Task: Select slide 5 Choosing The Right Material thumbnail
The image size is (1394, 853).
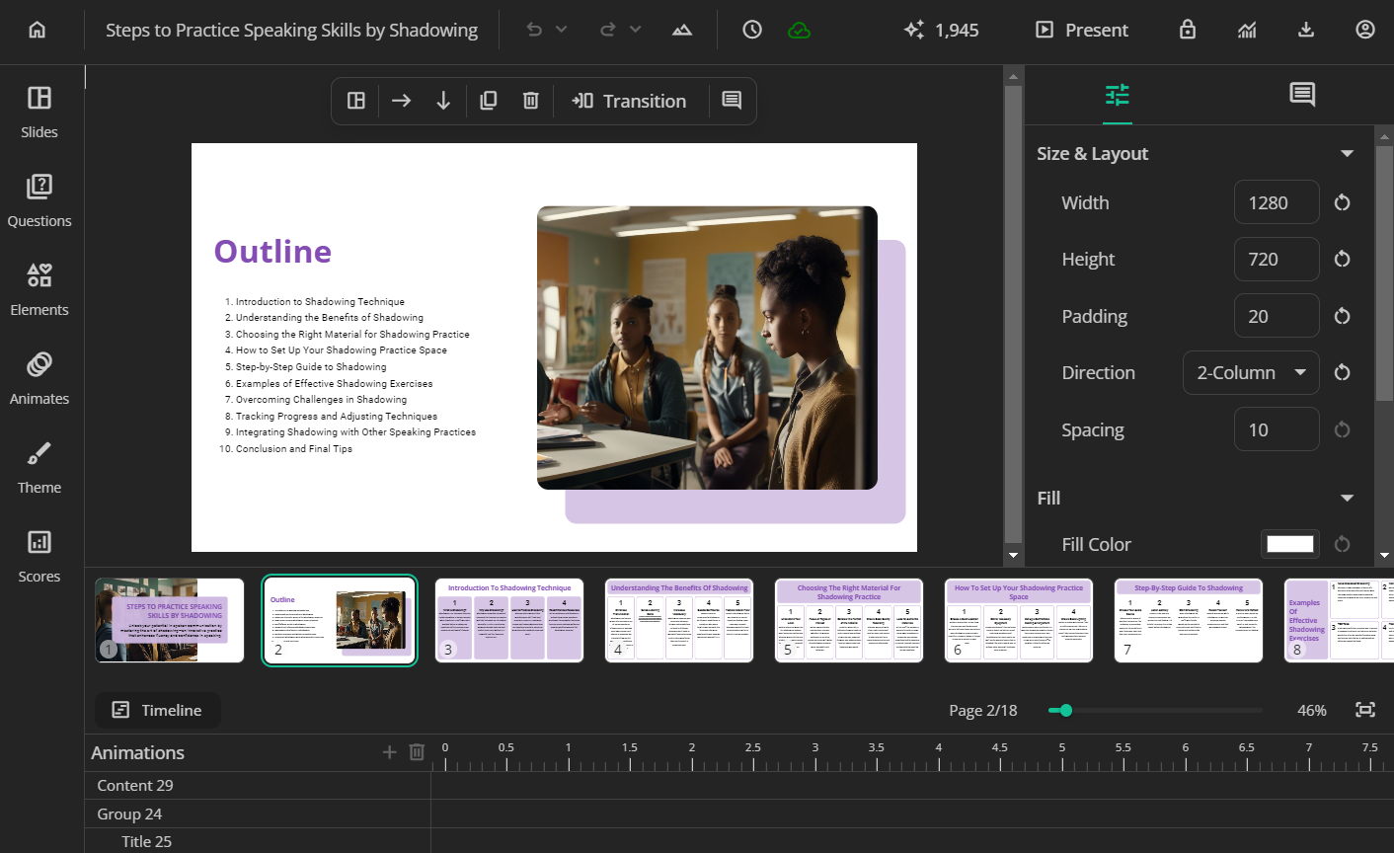Action: [x=849, y=620]
